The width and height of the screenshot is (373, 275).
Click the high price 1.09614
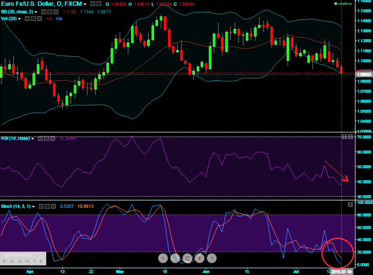142,4
